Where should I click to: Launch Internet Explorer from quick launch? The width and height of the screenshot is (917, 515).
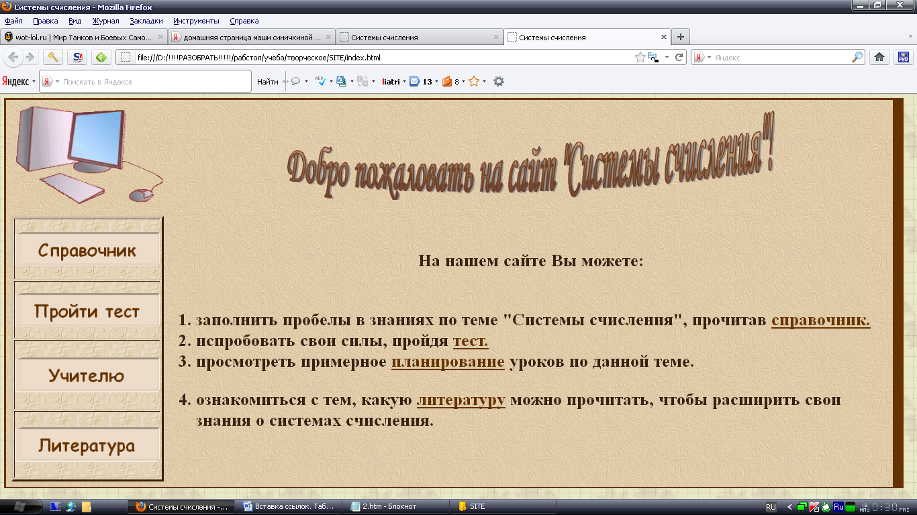tap(70, 507)
